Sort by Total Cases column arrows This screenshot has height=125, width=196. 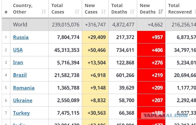tap(77, 12)
